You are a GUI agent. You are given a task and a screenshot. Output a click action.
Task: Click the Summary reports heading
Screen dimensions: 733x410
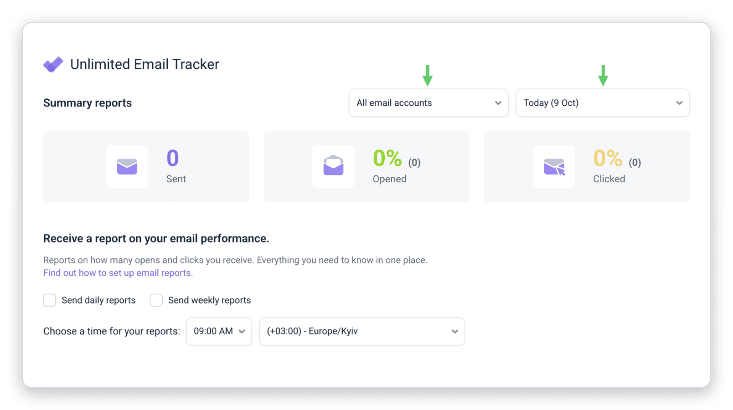click(x=88, y=103)
